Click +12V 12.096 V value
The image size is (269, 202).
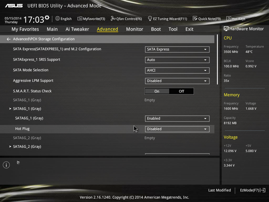(230, 151)
